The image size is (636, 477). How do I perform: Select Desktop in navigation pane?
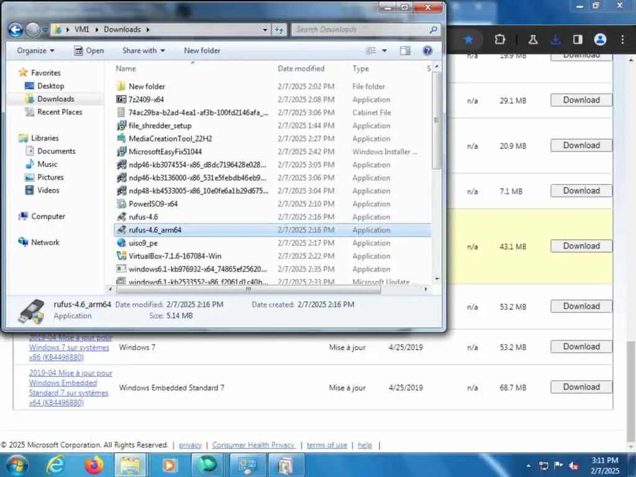coord(50,86)
